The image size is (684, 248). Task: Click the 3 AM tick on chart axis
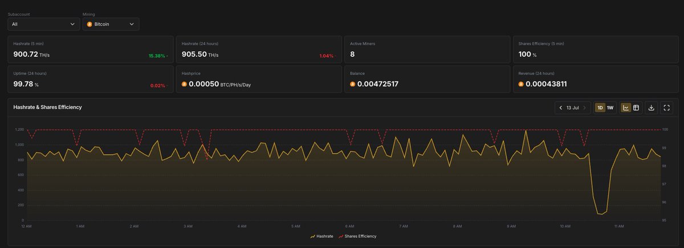188,226
